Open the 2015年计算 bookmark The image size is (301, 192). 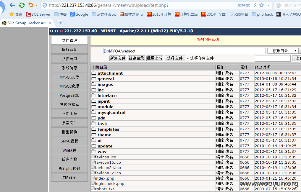click(x=159, y=14)
